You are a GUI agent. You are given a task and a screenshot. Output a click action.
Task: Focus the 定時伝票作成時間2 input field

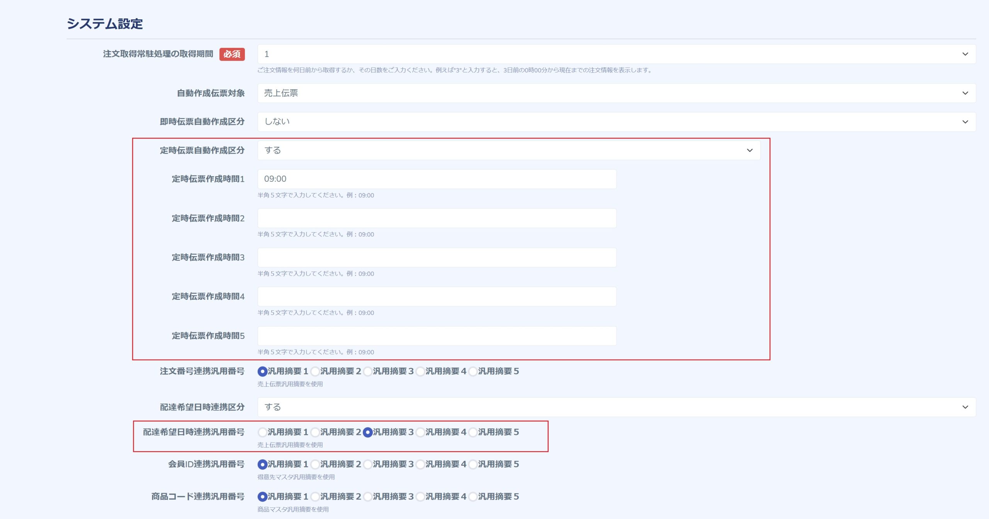point(437,218)
